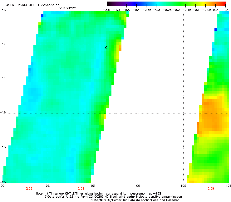The height and width of the screenshot is (202, 231).
Task: Click the cyan section of the color bar
Action: point(158,4)
